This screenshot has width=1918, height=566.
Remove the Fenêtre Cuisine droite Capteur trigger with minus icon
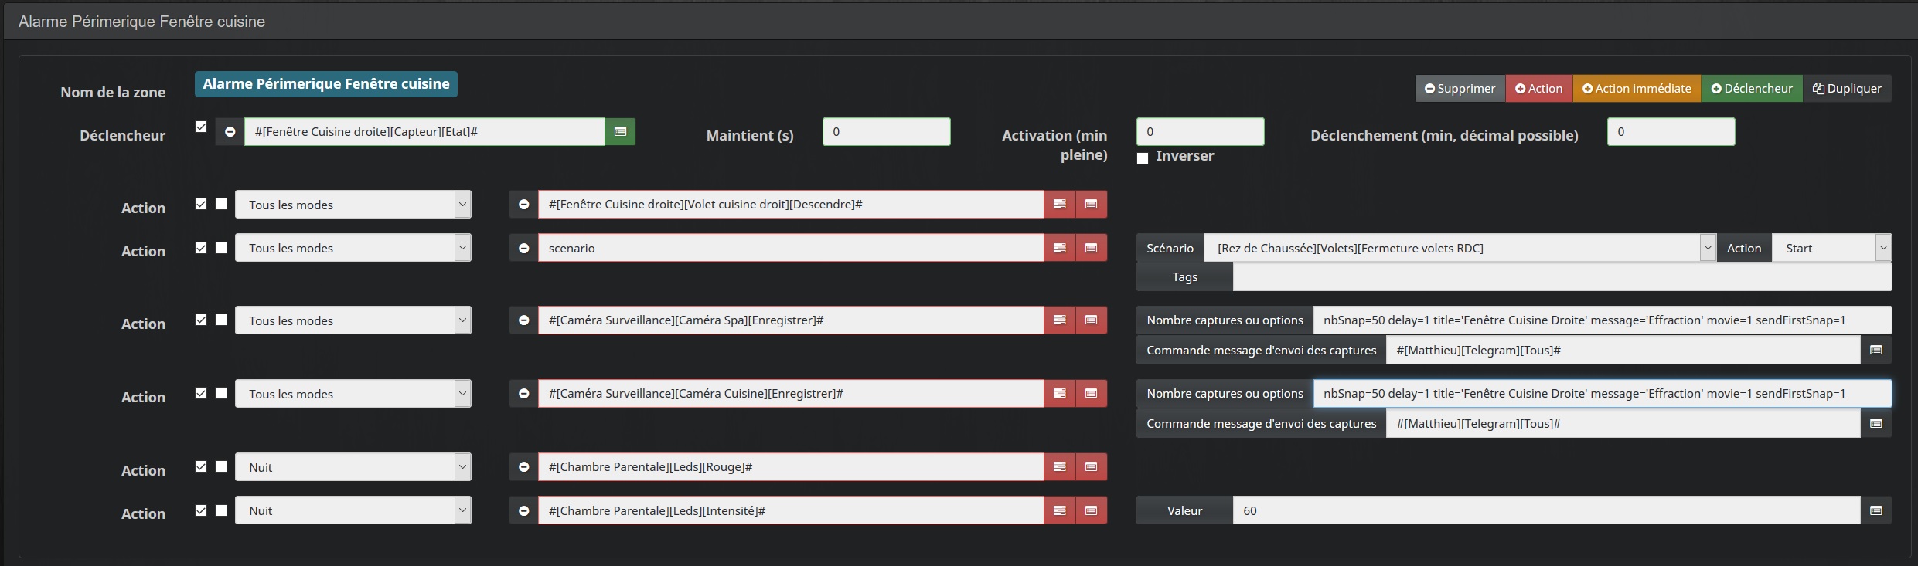click(230, 132)
